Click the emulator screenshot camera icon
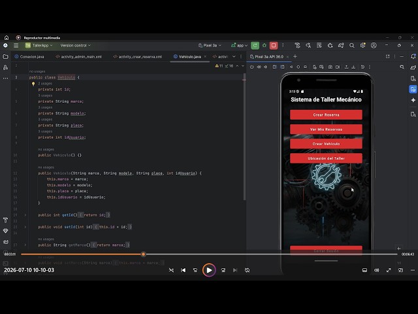418x314 pixels. (x=330, y=67)
